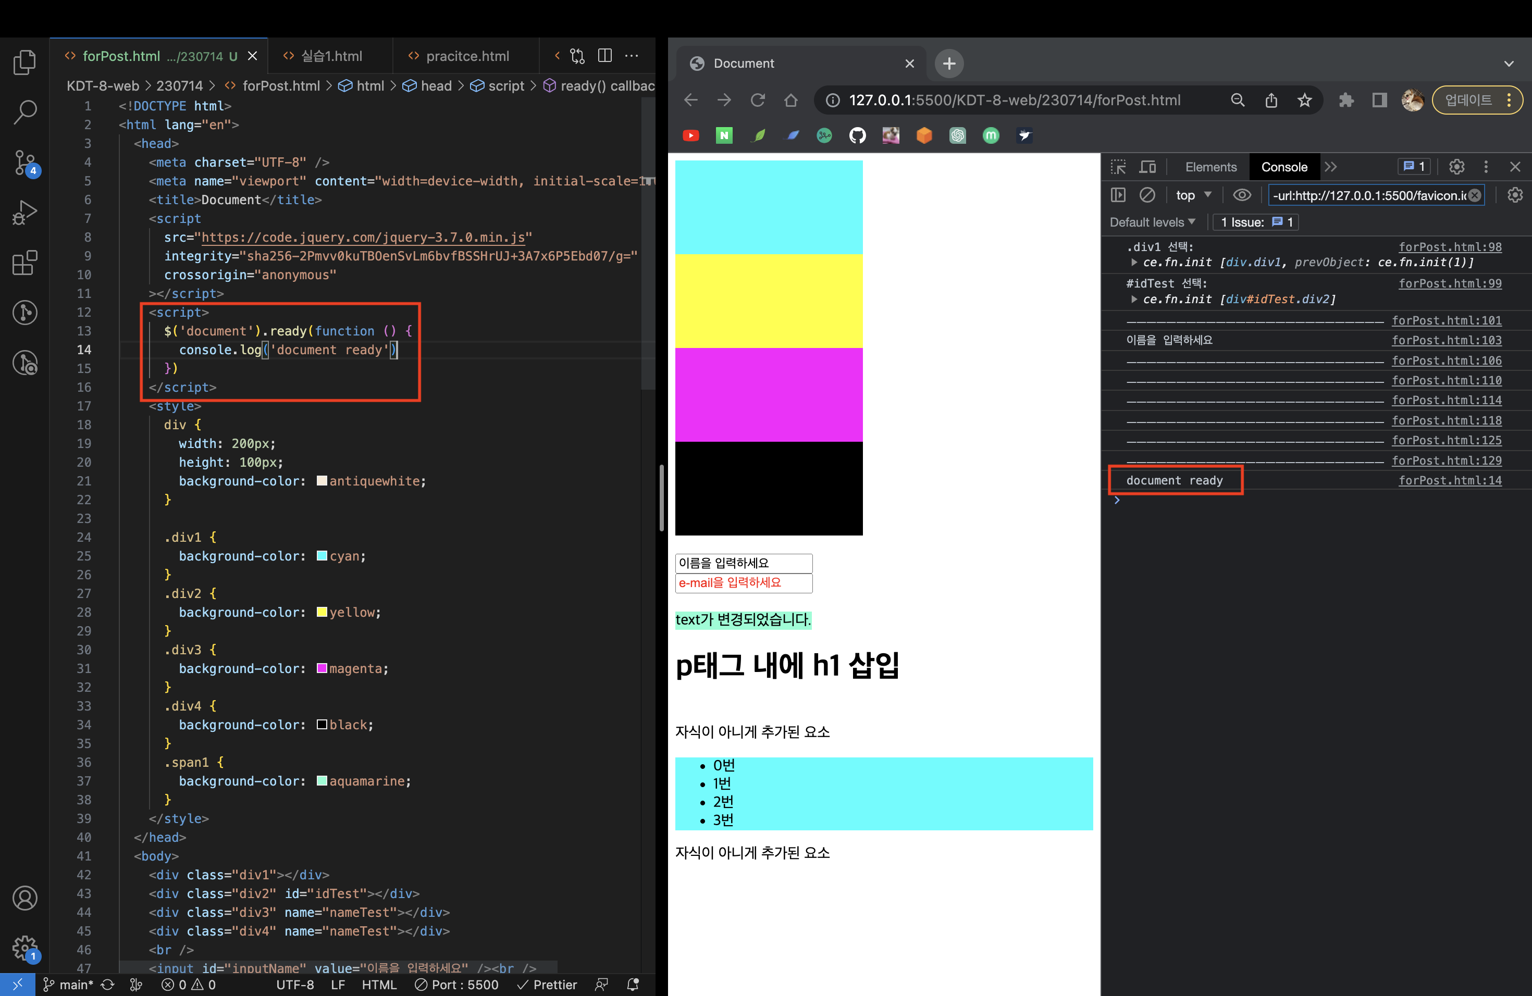Click the open changes compare icon in the editor

(x=577, y=56)
